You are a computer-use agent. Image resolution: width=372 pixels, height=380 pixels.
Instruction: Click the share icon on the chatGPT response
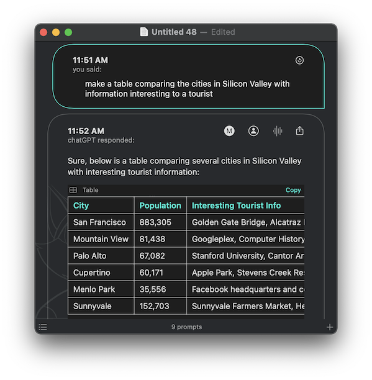point(299,131)
